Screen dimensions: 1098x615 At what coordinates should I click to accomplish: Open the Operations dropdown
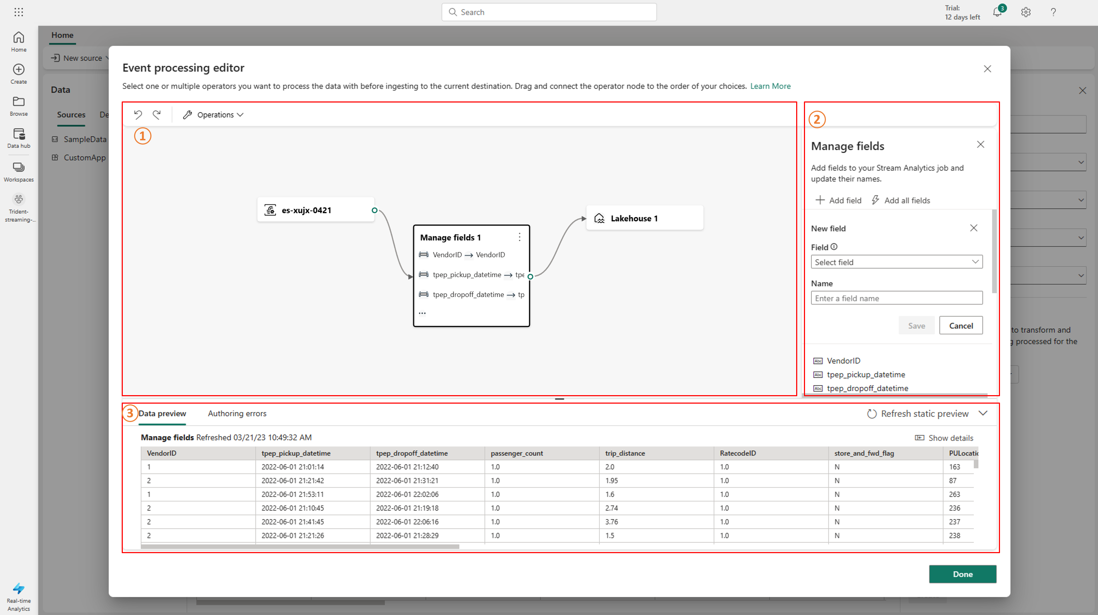tap(213, 115)
